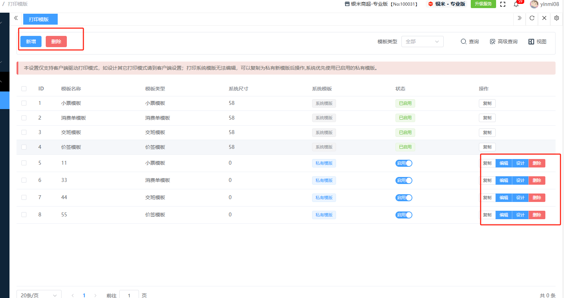Image resolution: width=564 pixels, height=298 pixels.
Task: Open yinmi08 user account menu
Action: (x=545, y=4)
